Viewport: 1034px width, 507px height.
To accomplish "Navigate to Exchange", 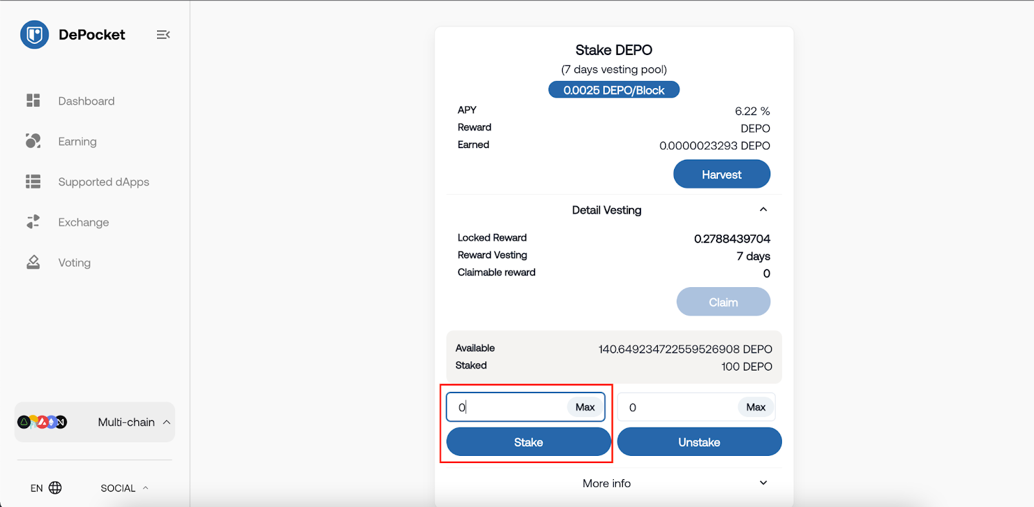I will 83,222.
